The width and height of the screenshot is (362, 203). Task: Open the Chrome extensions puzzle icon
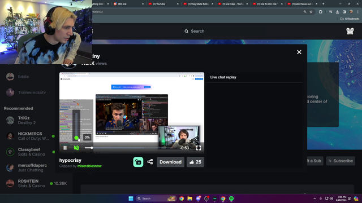321,12
